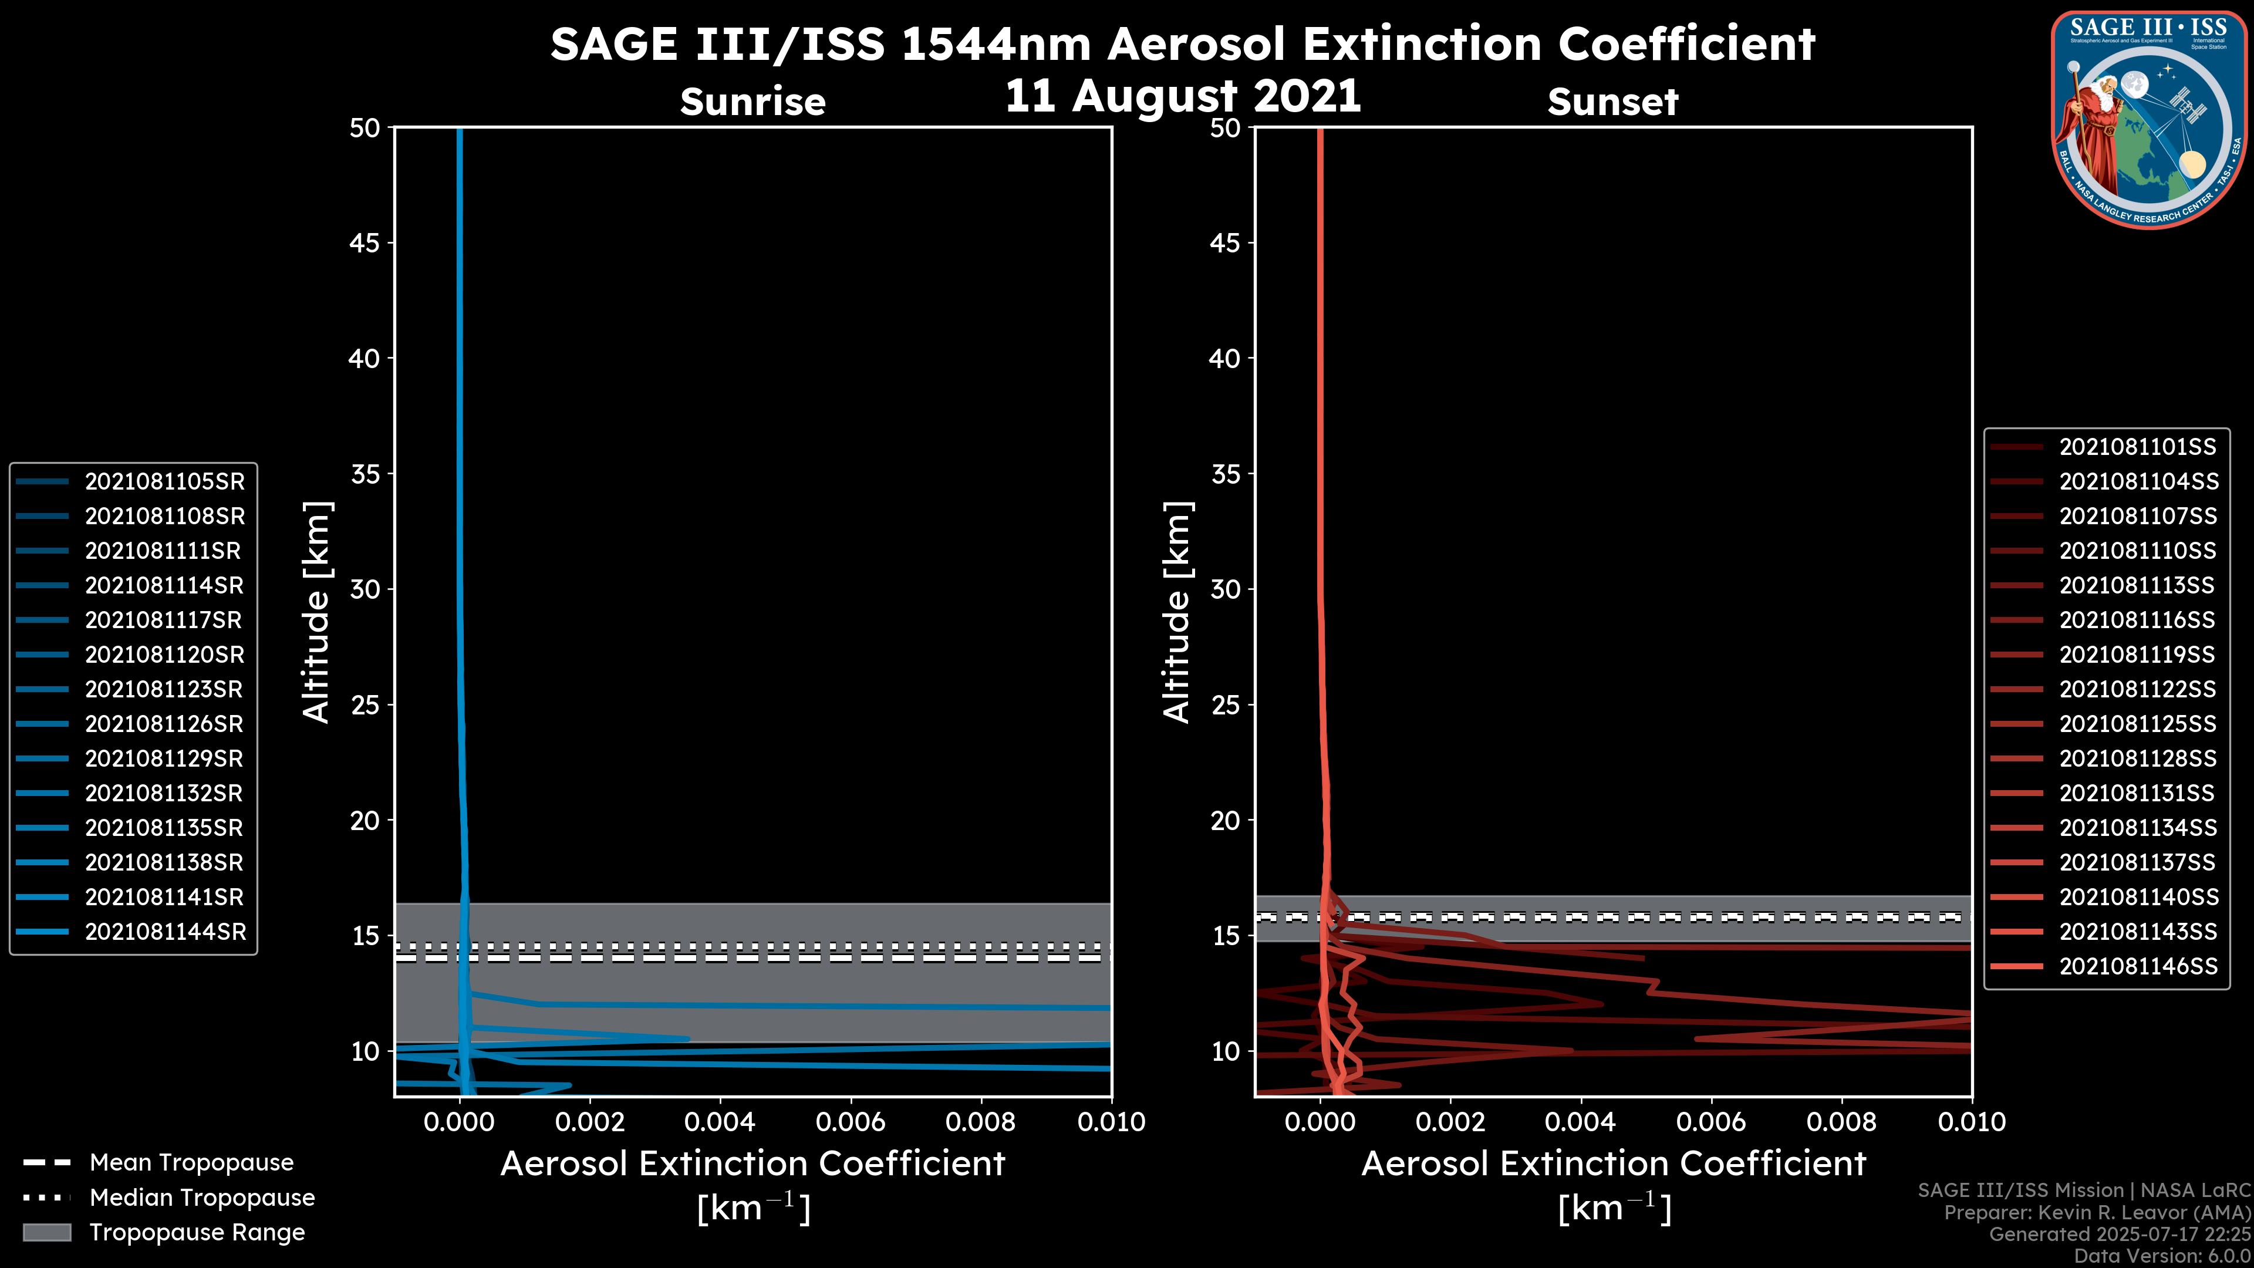The width and height of the screenshot is (2254, 1268).
Task: Click Sunset Aerosol Extinction Coefficient axis label
Action: (x=1614, y=1164)
